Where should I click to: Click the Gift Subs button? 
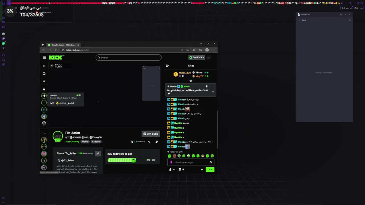click(151, 134)
